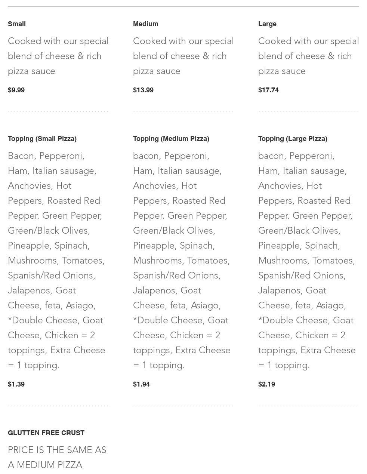Image resolution: width=367 pixels, height=474 pixels.
Task: Click the Medium pizza description text
Action: point(183,56)
